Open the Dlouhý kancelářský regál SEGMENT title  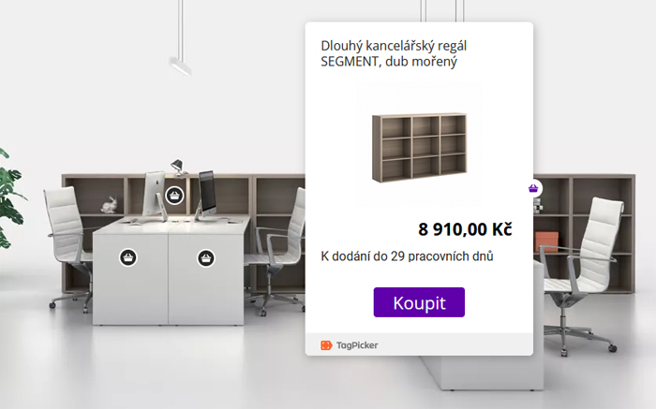click(x=394, y=53)
